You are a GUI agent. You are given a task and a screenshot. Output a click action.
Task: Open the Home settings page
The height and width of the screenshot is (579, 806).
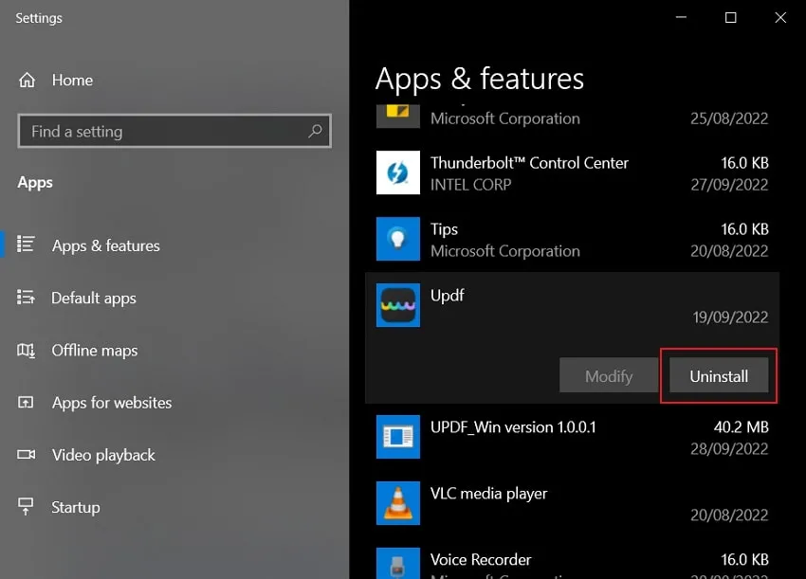72,81
